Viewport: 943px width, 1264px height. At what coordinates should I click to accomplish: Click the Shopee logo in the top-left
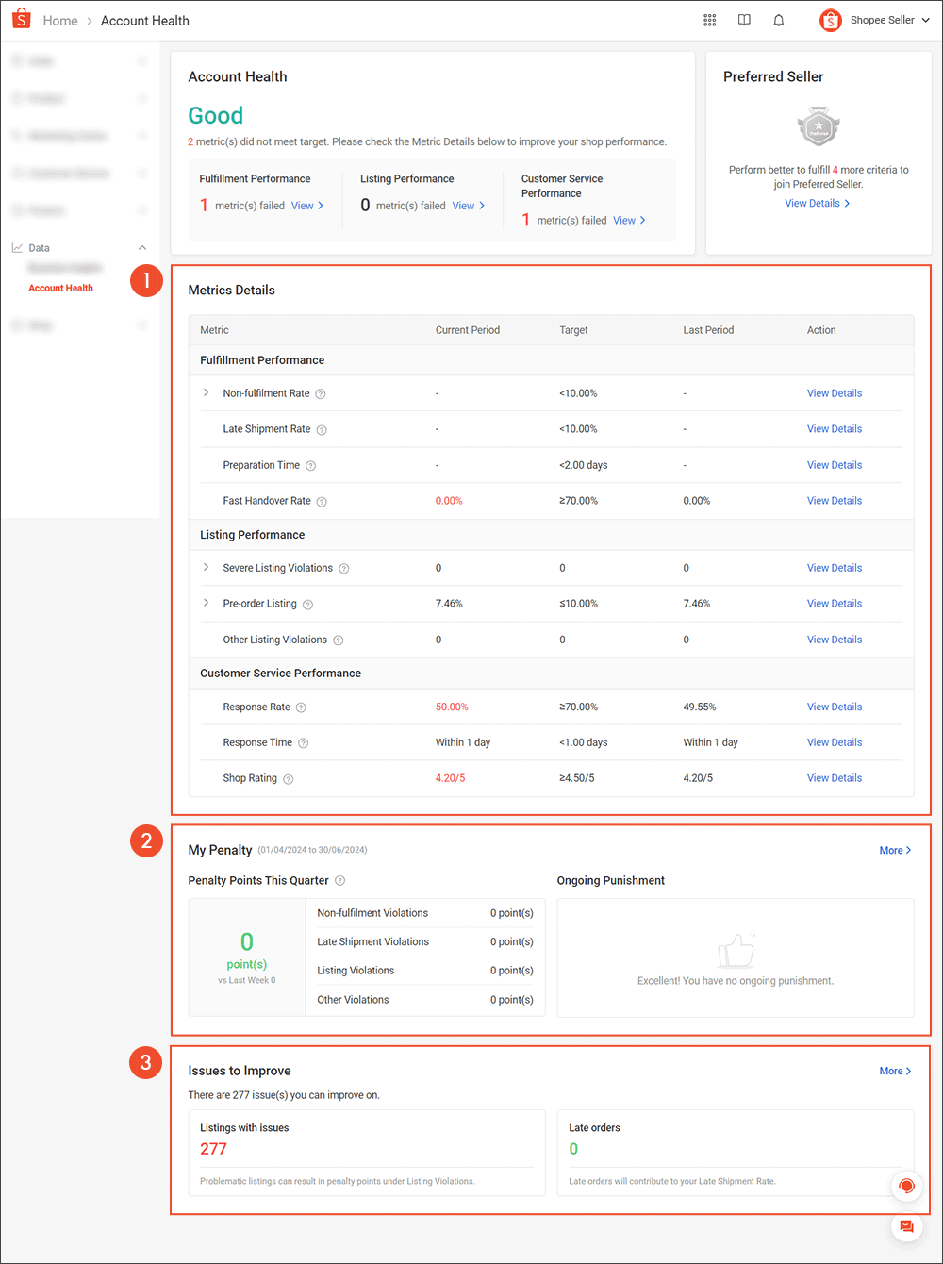pos(21,19)
